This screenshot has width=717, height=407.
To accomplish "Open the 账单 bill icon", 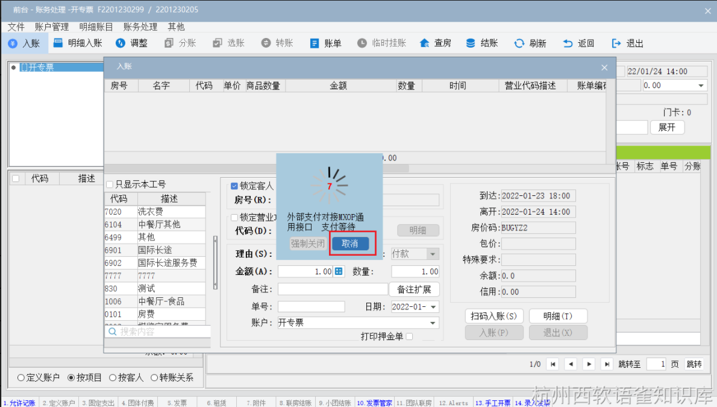I will coord(314,43).
